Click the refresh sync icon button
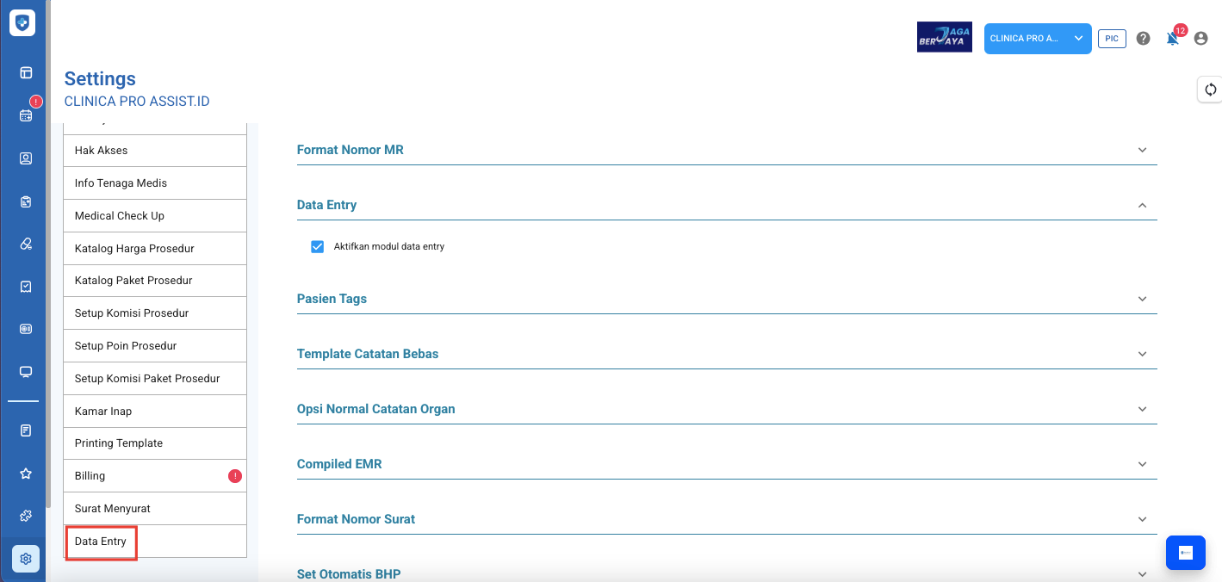This screenshot has width=1222, height=582. tap(1210, 90)
